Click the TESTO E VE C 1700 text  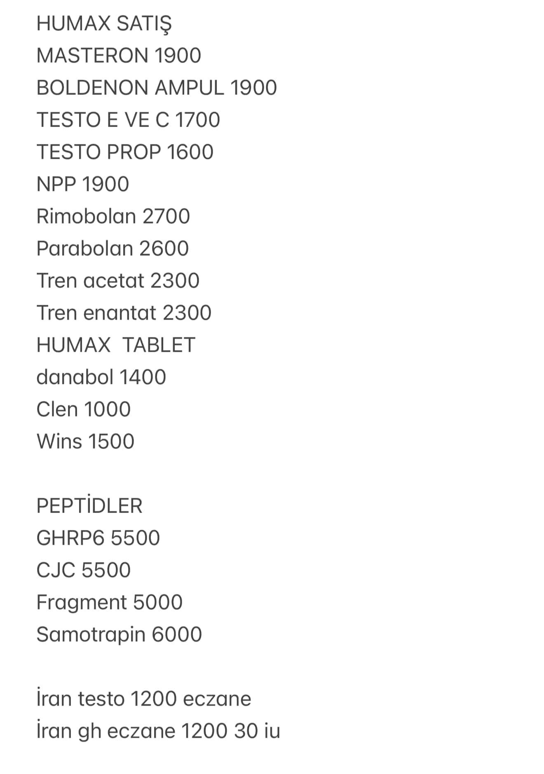coord(128,120)
